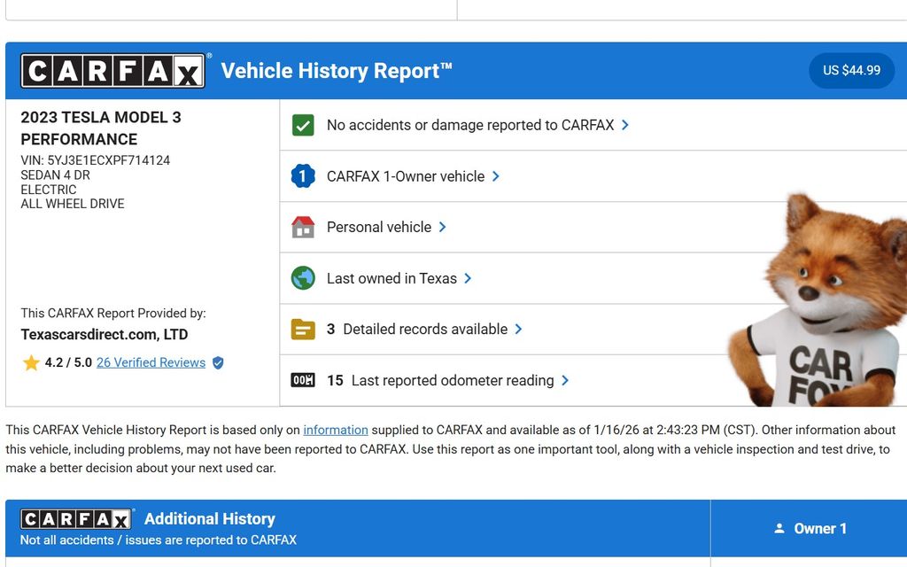Expand CARFAX 1-Owner vehicle details

click(x=496, y=176)
